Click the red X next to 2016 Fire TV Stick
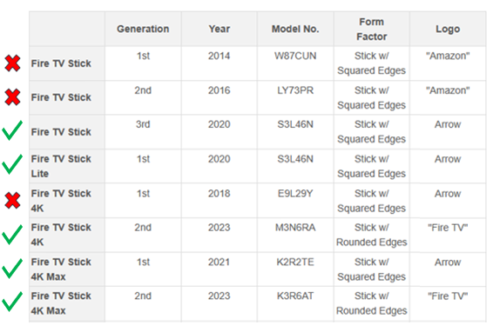493x332 pixels. click(12, 97)
